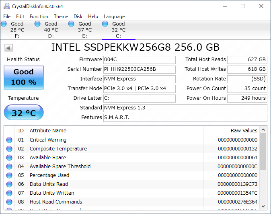This screenshot has height=214, width=271.
Task: Close the CrystalDiskInfo window
Action: pyautogui.click(x=261, y=6)
